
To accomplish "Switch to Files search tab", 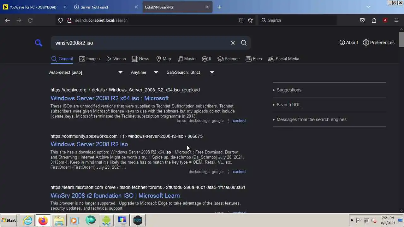I will [254, 59].
